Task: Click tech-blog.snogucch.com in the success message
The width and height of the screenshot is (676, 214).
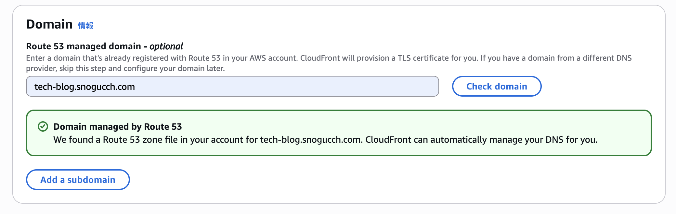Action: click(310, 140)
